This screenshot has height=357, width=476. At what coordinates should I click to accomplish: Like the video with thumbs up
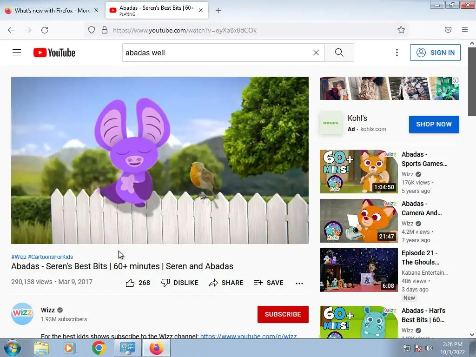[138, 283]
